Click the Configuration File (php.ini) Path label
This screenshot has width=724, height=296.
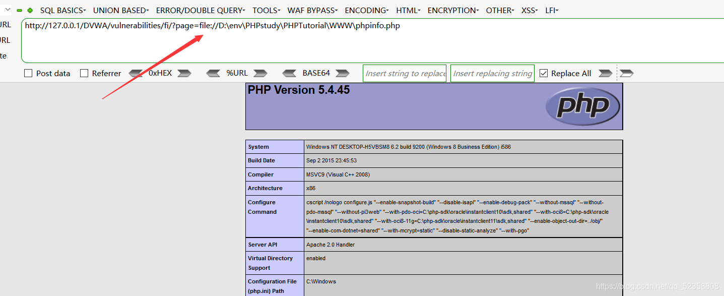[x=272, y=286]
